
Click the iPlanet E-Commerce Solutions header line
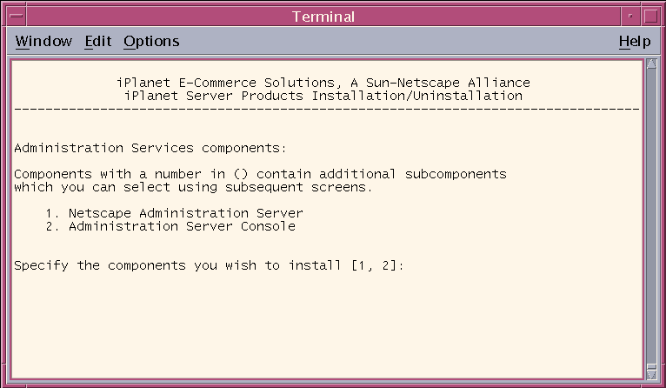[x=323, y=83]
